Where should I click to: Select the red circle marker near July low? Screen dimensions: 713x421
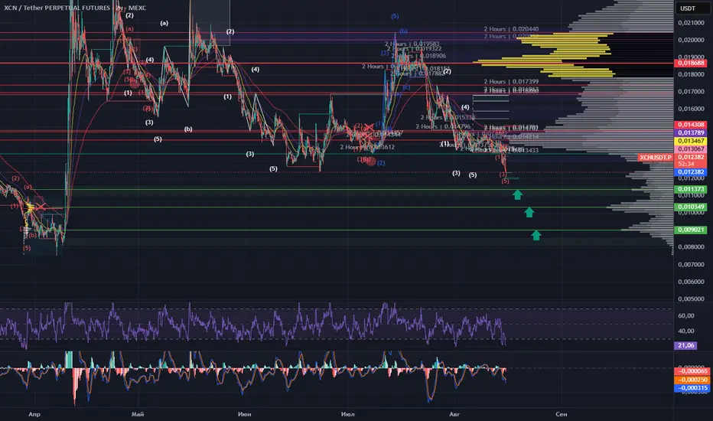(x=371, y=161)
